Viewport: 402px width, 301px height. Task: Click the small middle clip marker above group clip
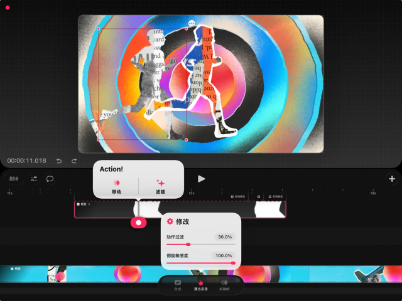[x=259, y=196]
